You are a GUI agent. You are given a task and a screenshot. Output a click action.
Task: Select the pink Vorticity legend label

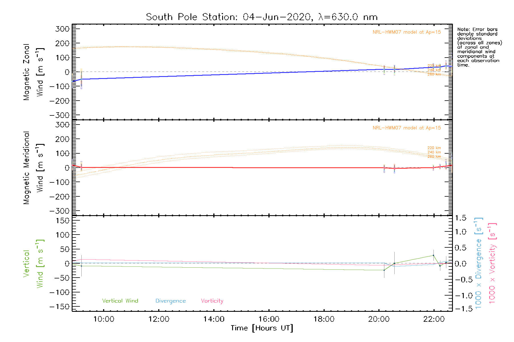(x=212, y=301)
